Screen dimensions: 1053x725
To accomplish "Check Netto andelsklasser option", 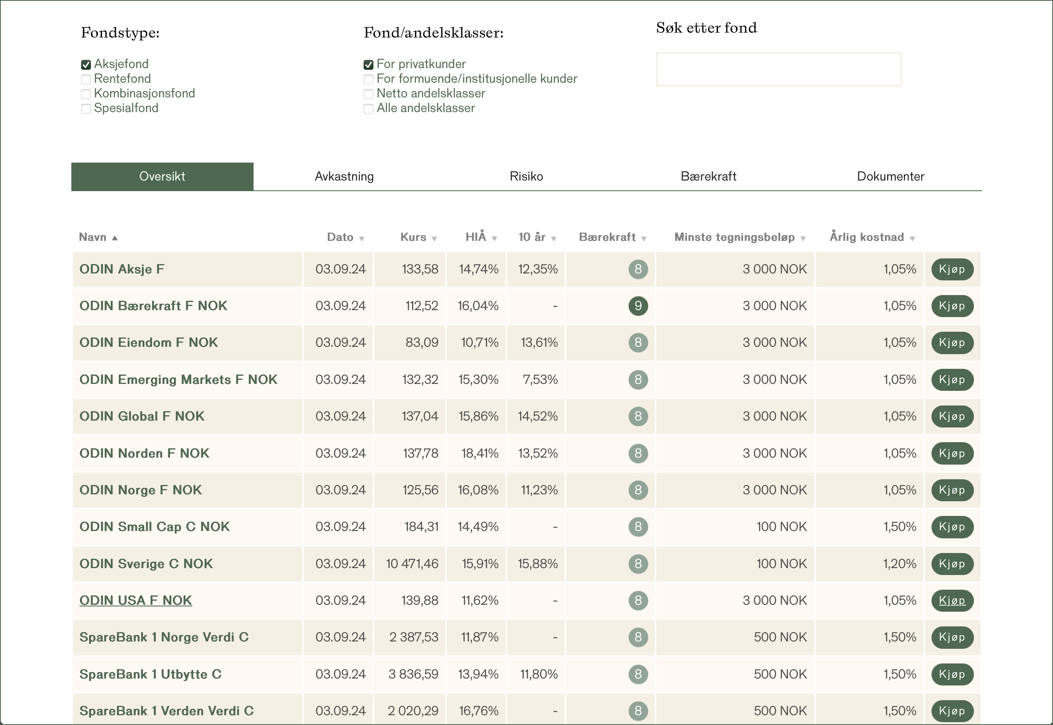I will click(x=369, y=94).
